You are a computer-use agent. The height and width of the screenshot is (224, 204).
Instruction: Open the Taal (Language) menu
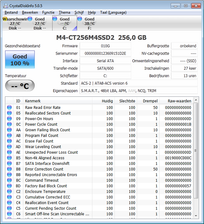pyautogui.click(x=113, y=12)
